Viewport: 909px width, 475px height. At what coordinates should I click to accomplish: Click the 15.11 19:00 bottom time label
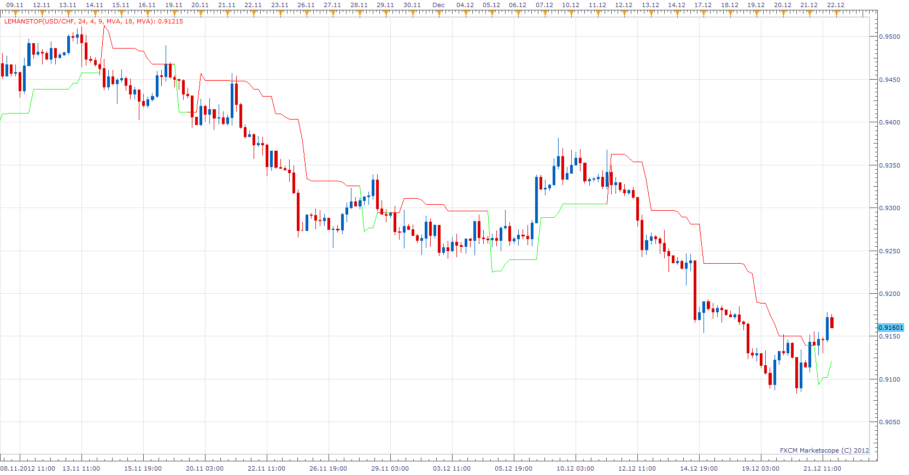pyautogui.click(x=143, y=468)
